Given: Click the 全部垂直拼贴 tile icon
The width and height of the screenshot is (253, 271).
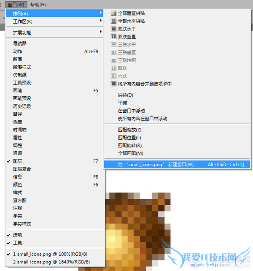Looking at the screenshot, I should tap(113, 14).
